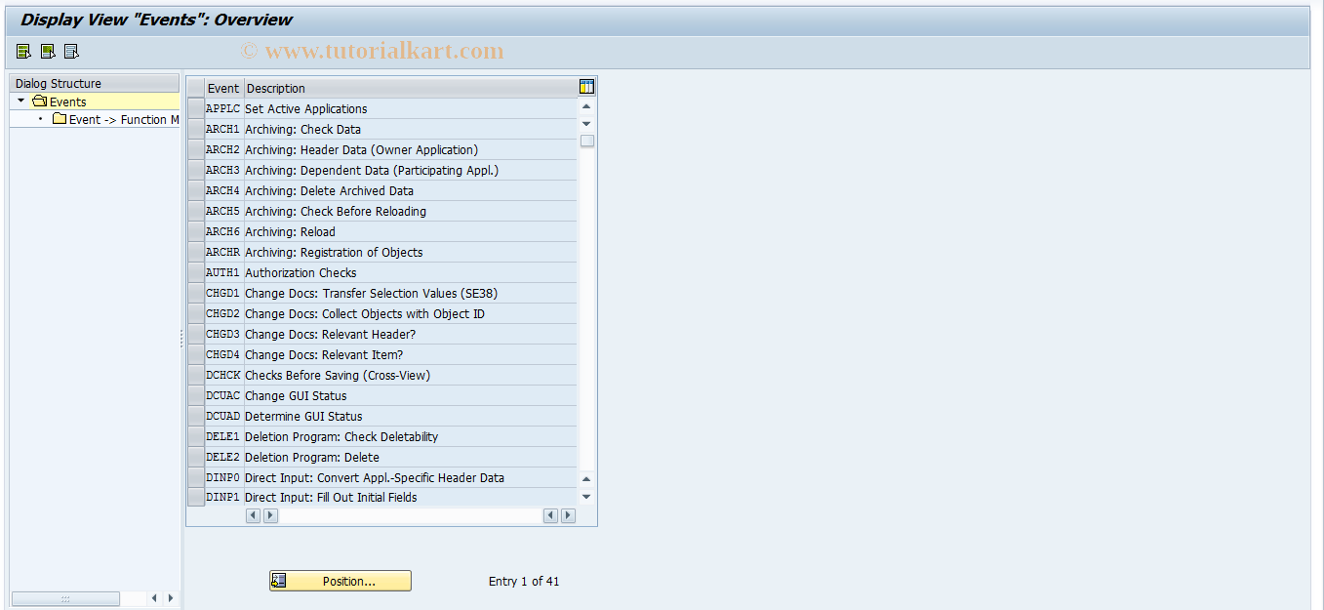Click Dialog Structure scroll-right arrow
The width and height of the screenshot is (1324, 610).
click(171, 598)
